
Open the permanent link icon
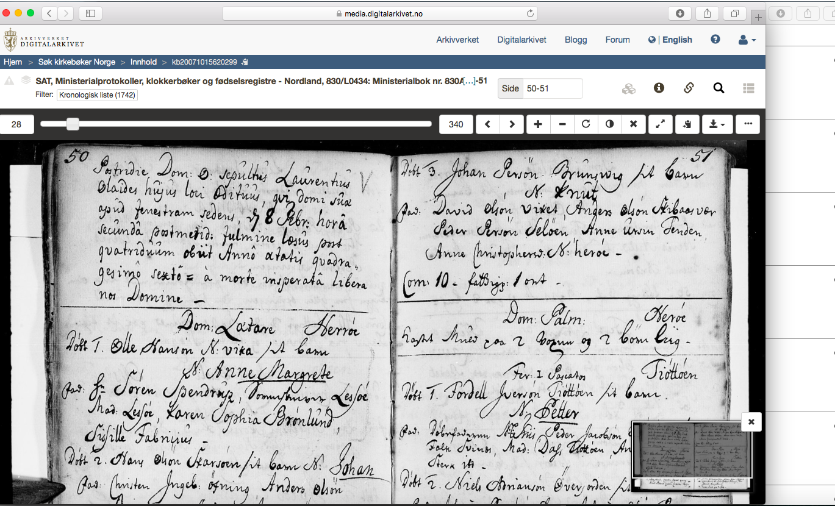[x=689, y=88]
